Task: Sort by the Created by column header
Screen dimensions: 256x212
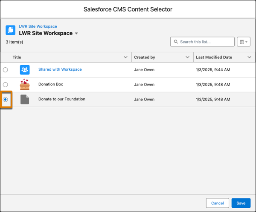Action: 145,57
